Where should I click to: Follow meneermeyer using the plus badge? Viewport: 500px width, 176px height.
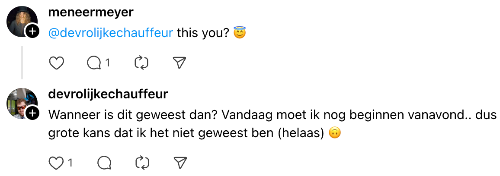(32, 31)
